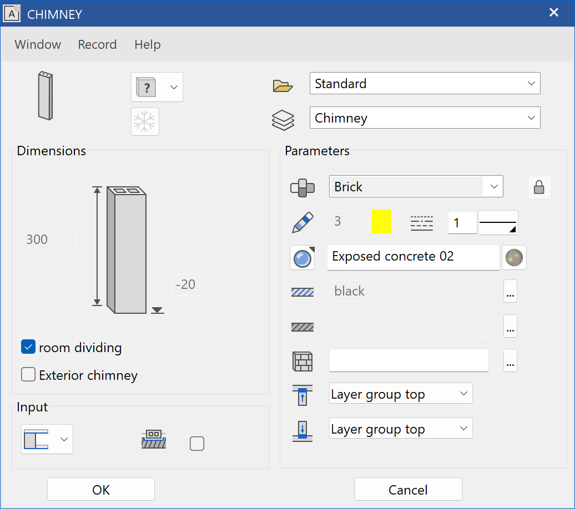The image size is (575, 509).
Task: Open the Record menu
Action: [x=97, y=44]
